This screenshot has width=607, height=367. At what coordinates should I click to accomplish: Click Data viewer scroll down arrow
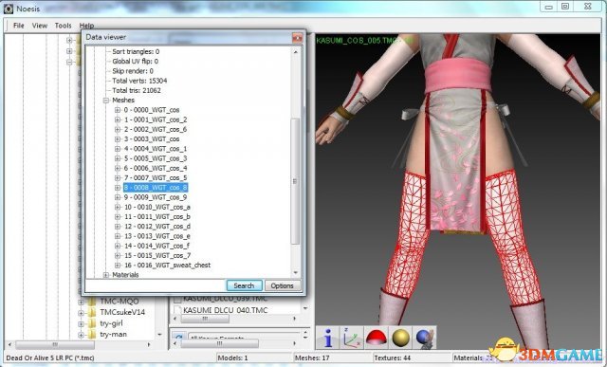pos(295,272)
